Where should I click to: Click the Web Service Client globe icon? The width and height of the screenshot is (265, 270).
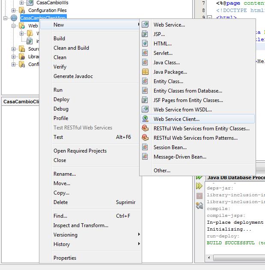[x=145, y=119]
